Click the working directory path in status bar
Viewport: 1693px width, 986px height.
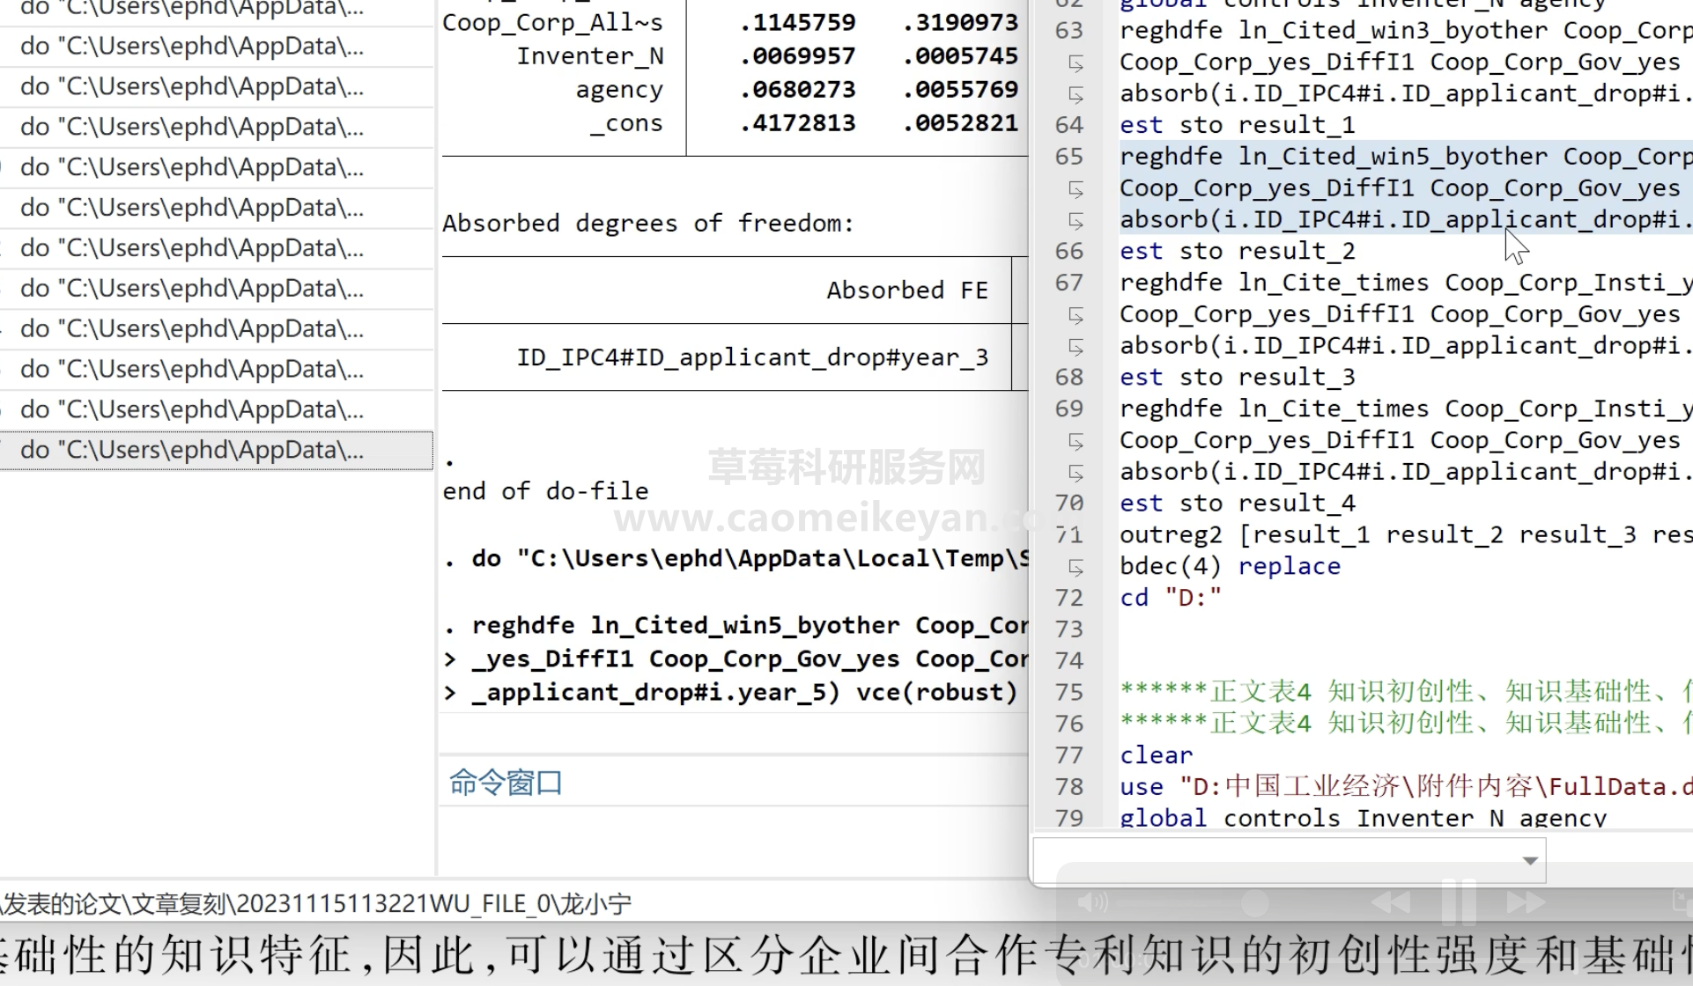click(317, 904)
